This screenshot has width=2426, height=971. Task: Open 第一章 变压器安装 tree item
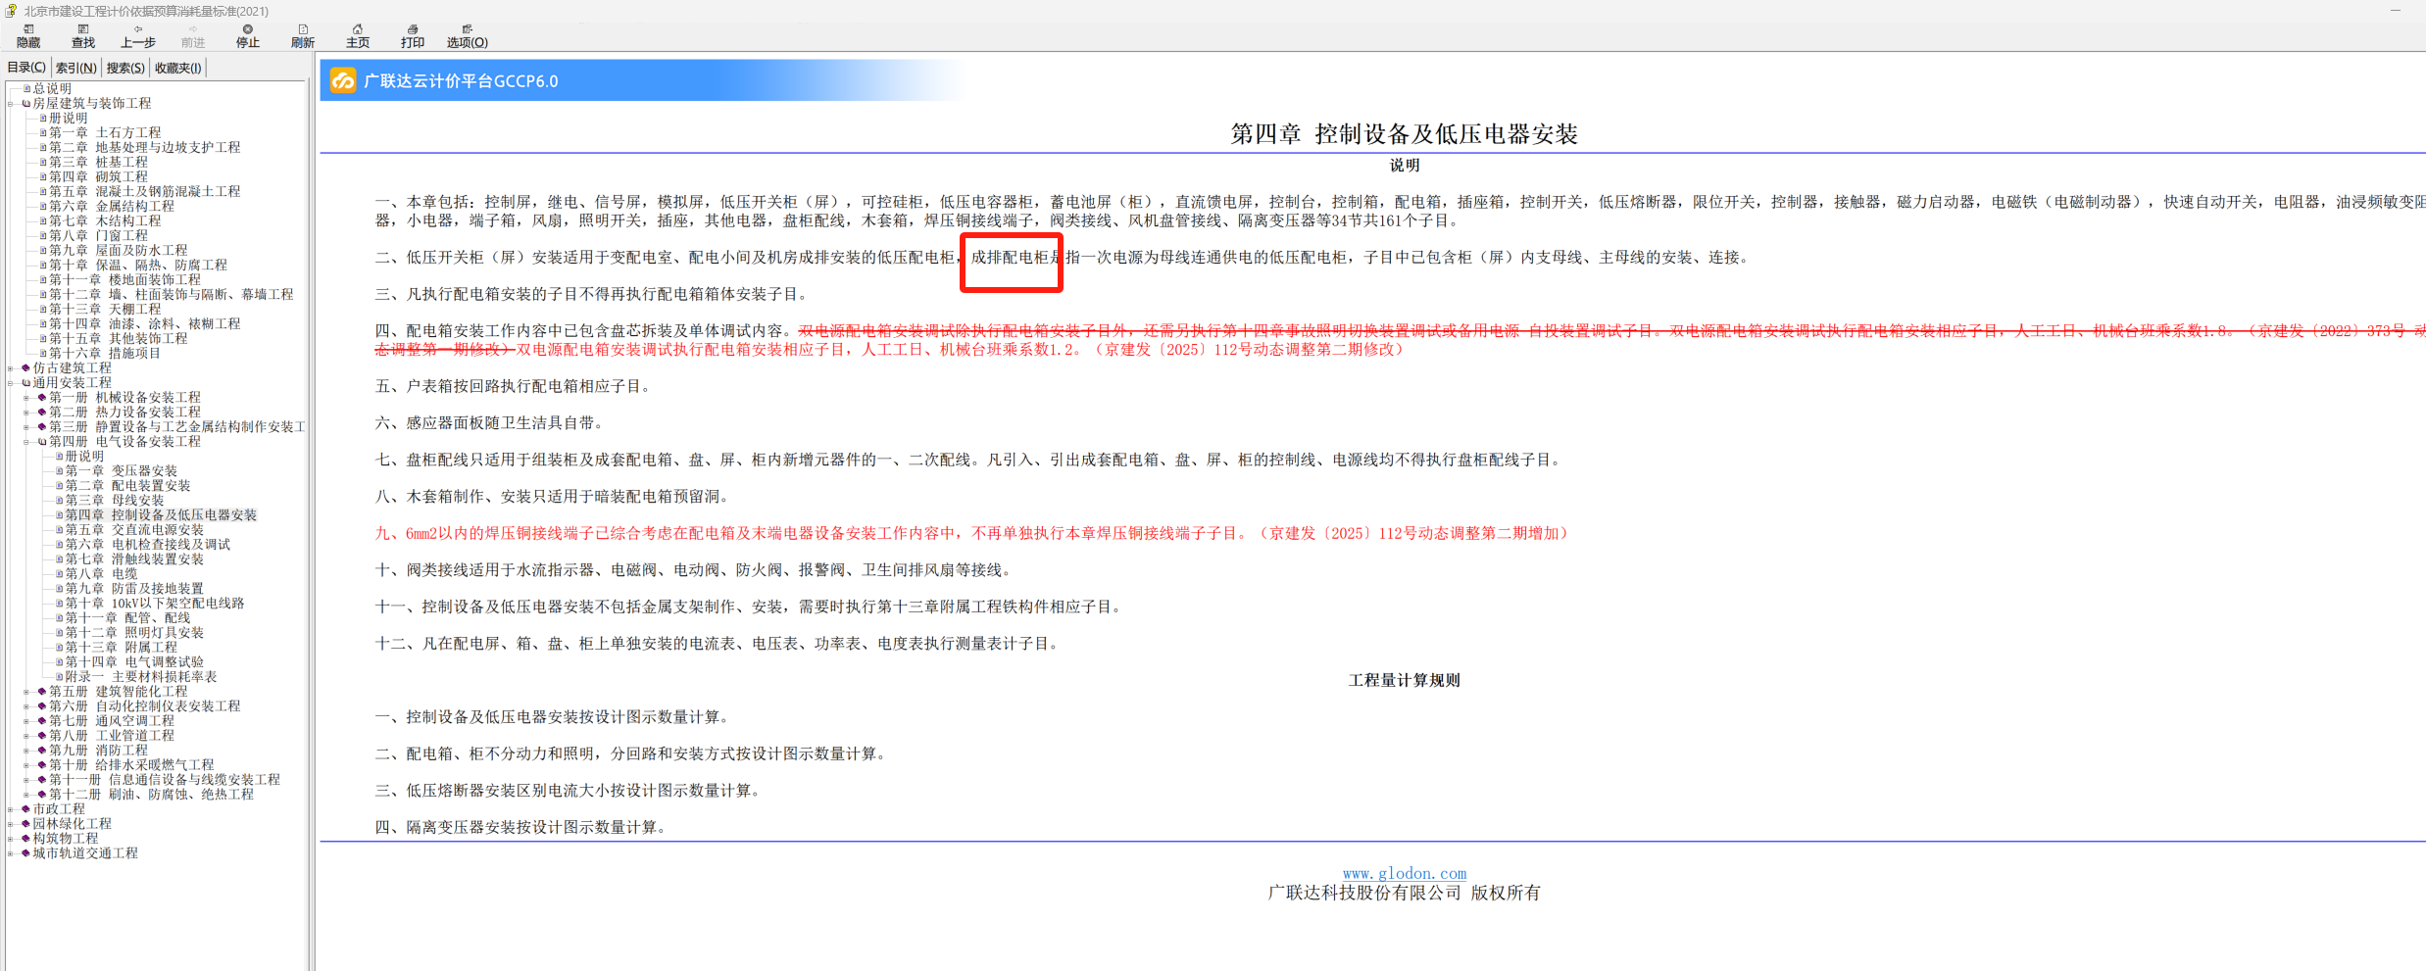point(122,471)
